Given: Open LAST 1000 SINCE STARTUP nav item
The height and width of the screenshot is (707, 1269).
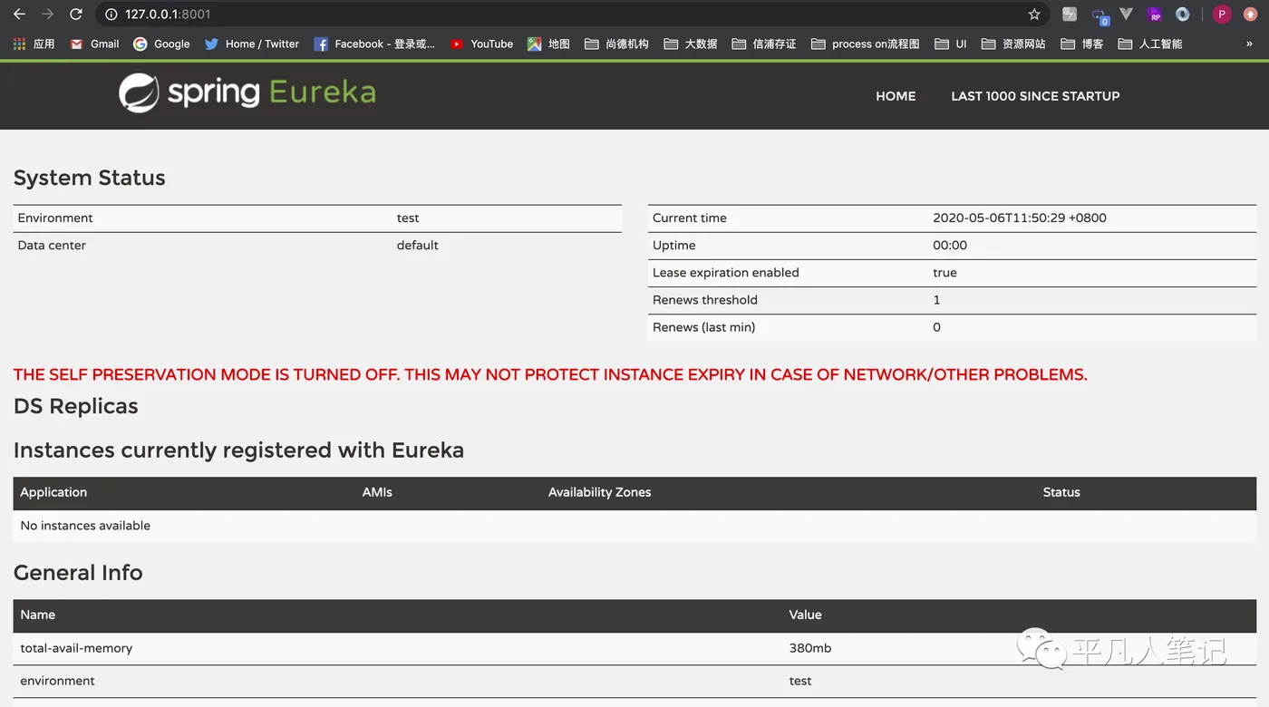Looking at the screenshot, I should tap(1035, 96).
